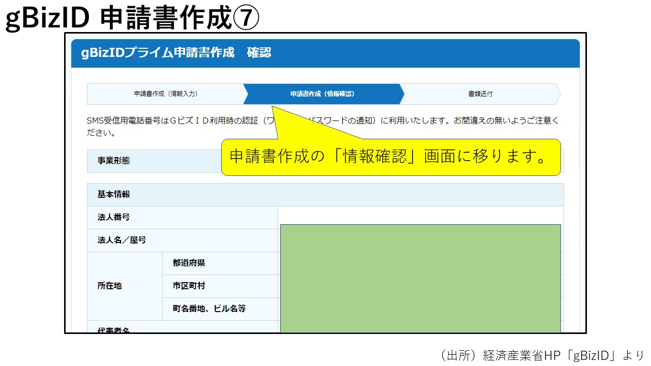Screen dimensions: 651x366
Task: Click the 代表者名 row label
Action: (x=114, y=329)
